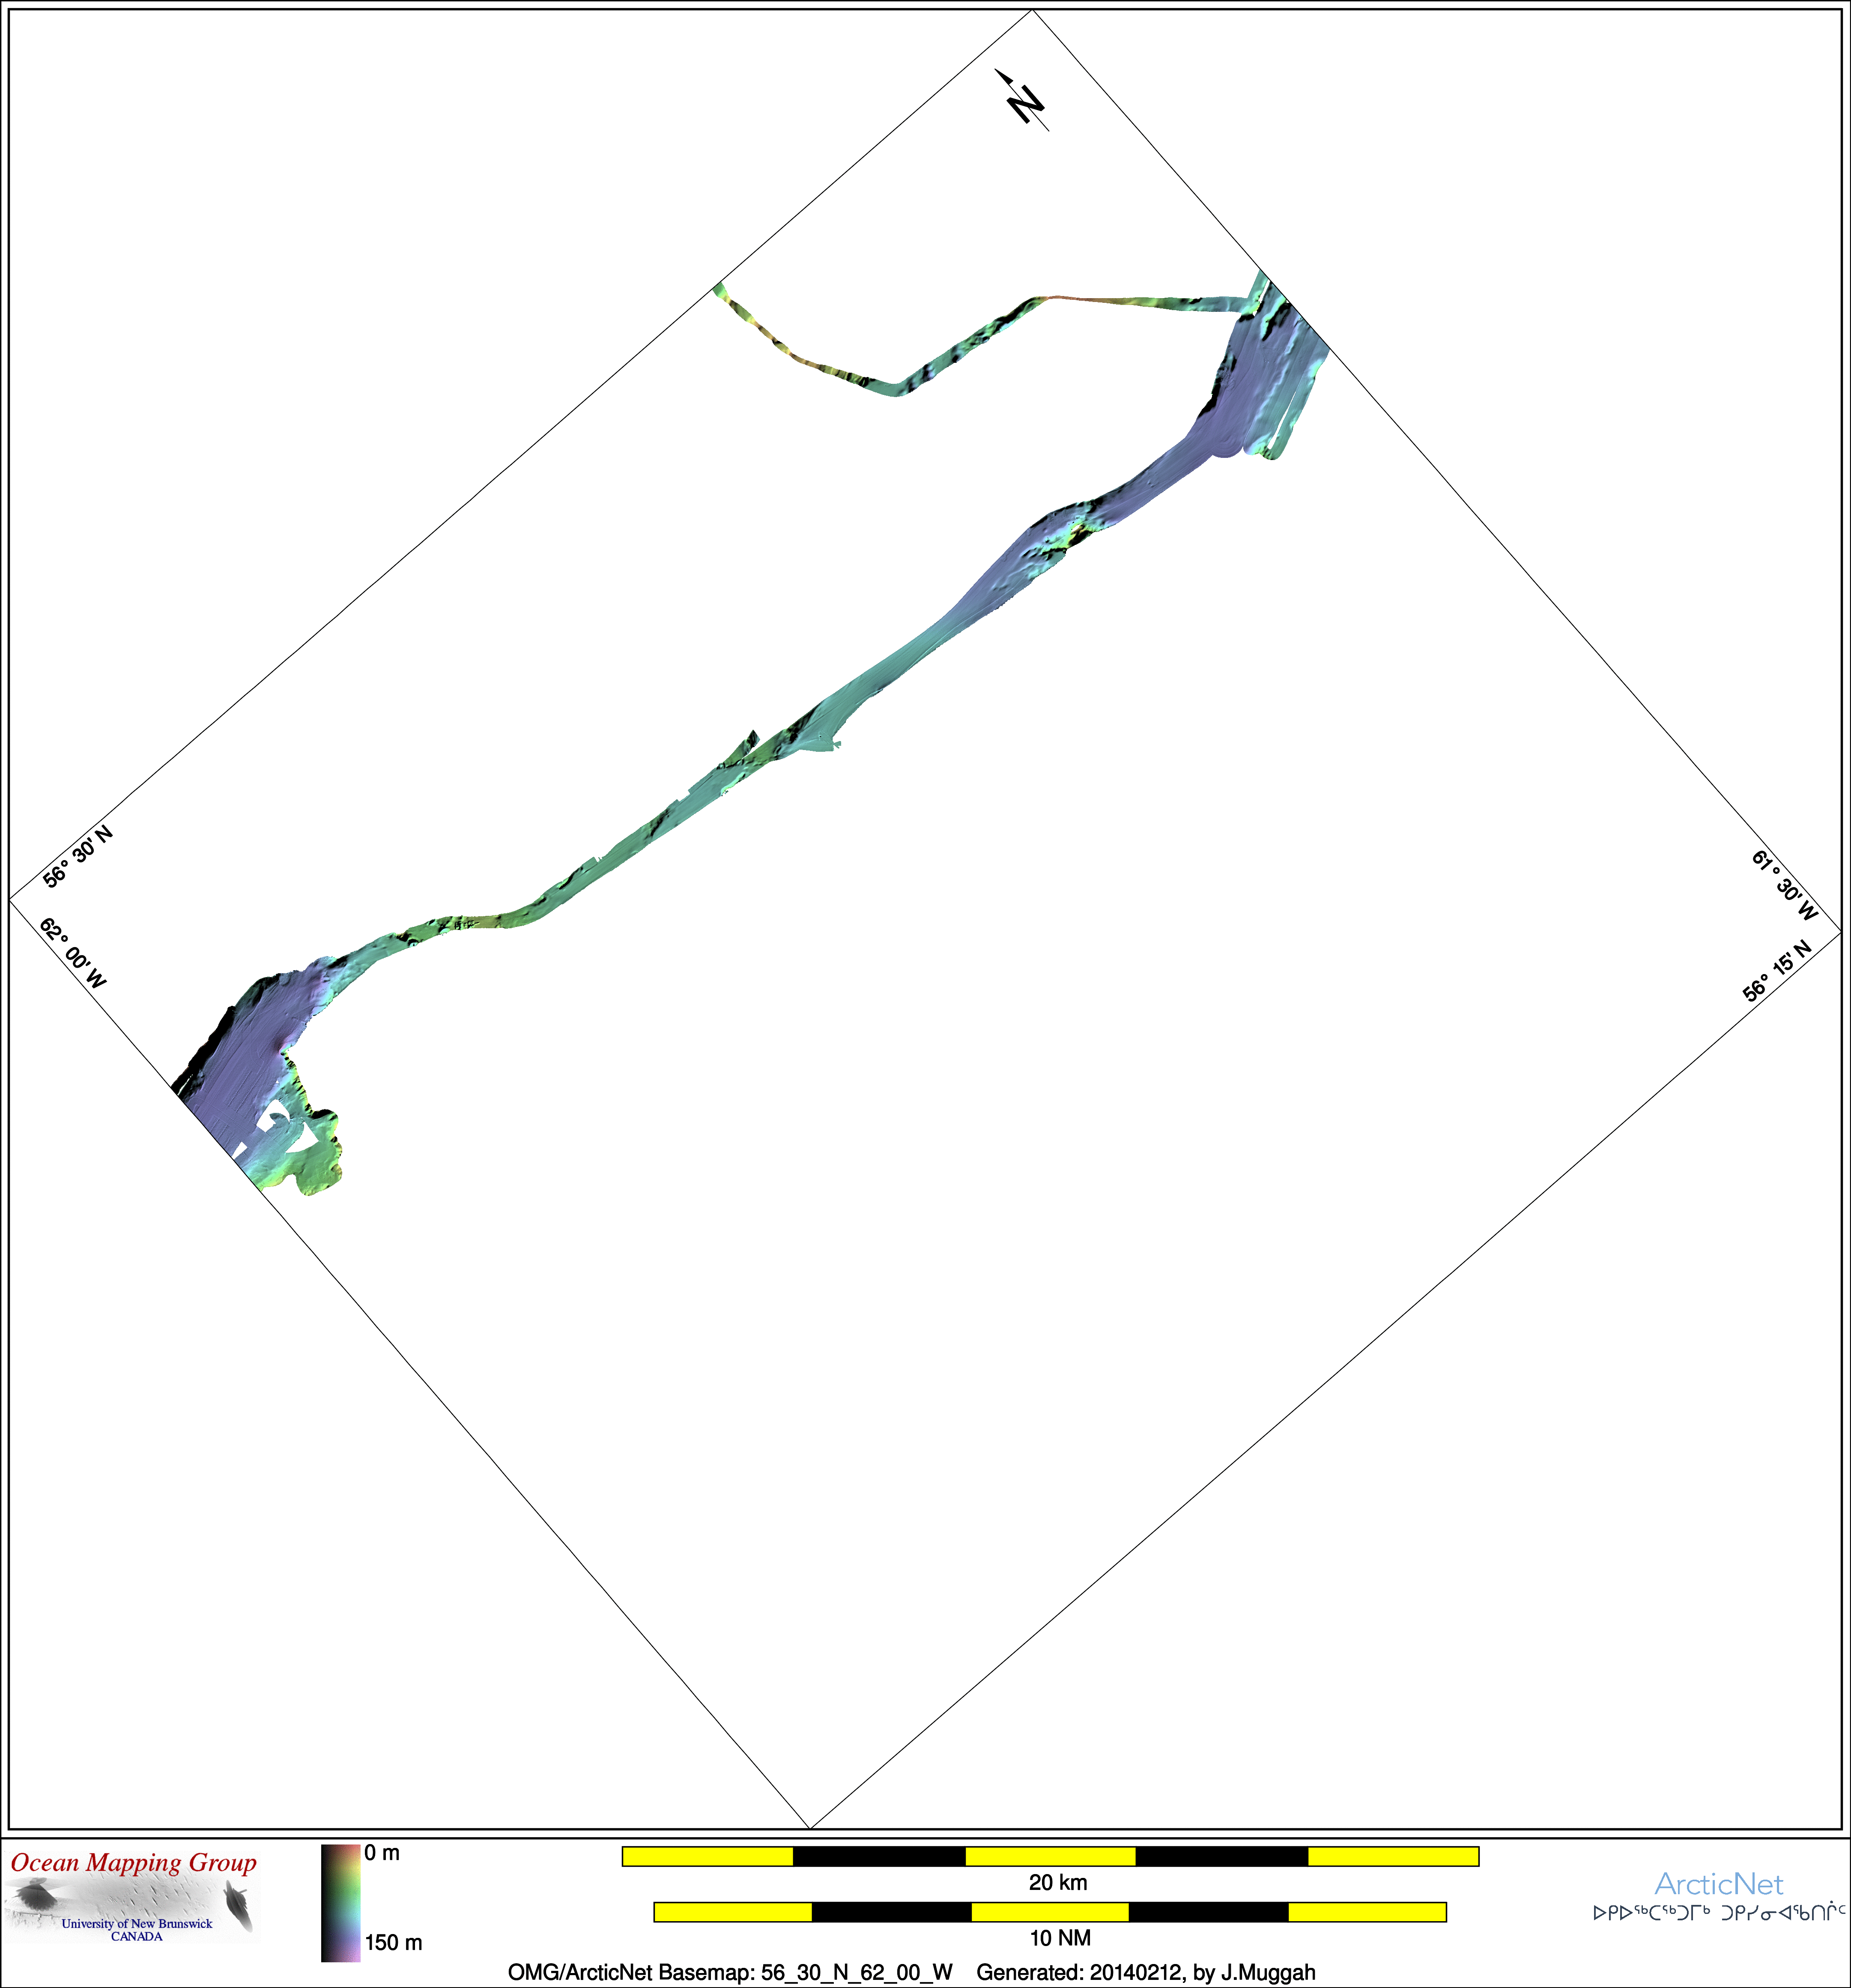Click the depth color gradient legend bar
The image size is (1851, 1988).
click(x=340, y=1903)
